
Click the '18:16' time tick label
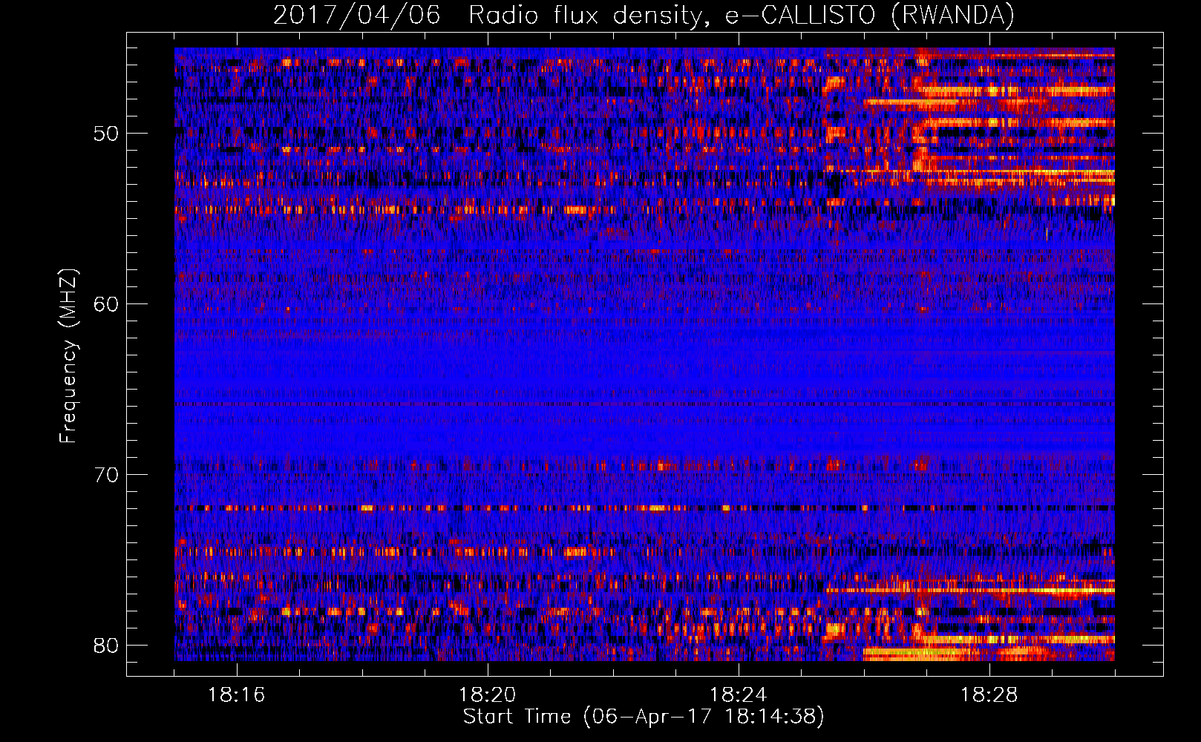(x=236, y=695)
